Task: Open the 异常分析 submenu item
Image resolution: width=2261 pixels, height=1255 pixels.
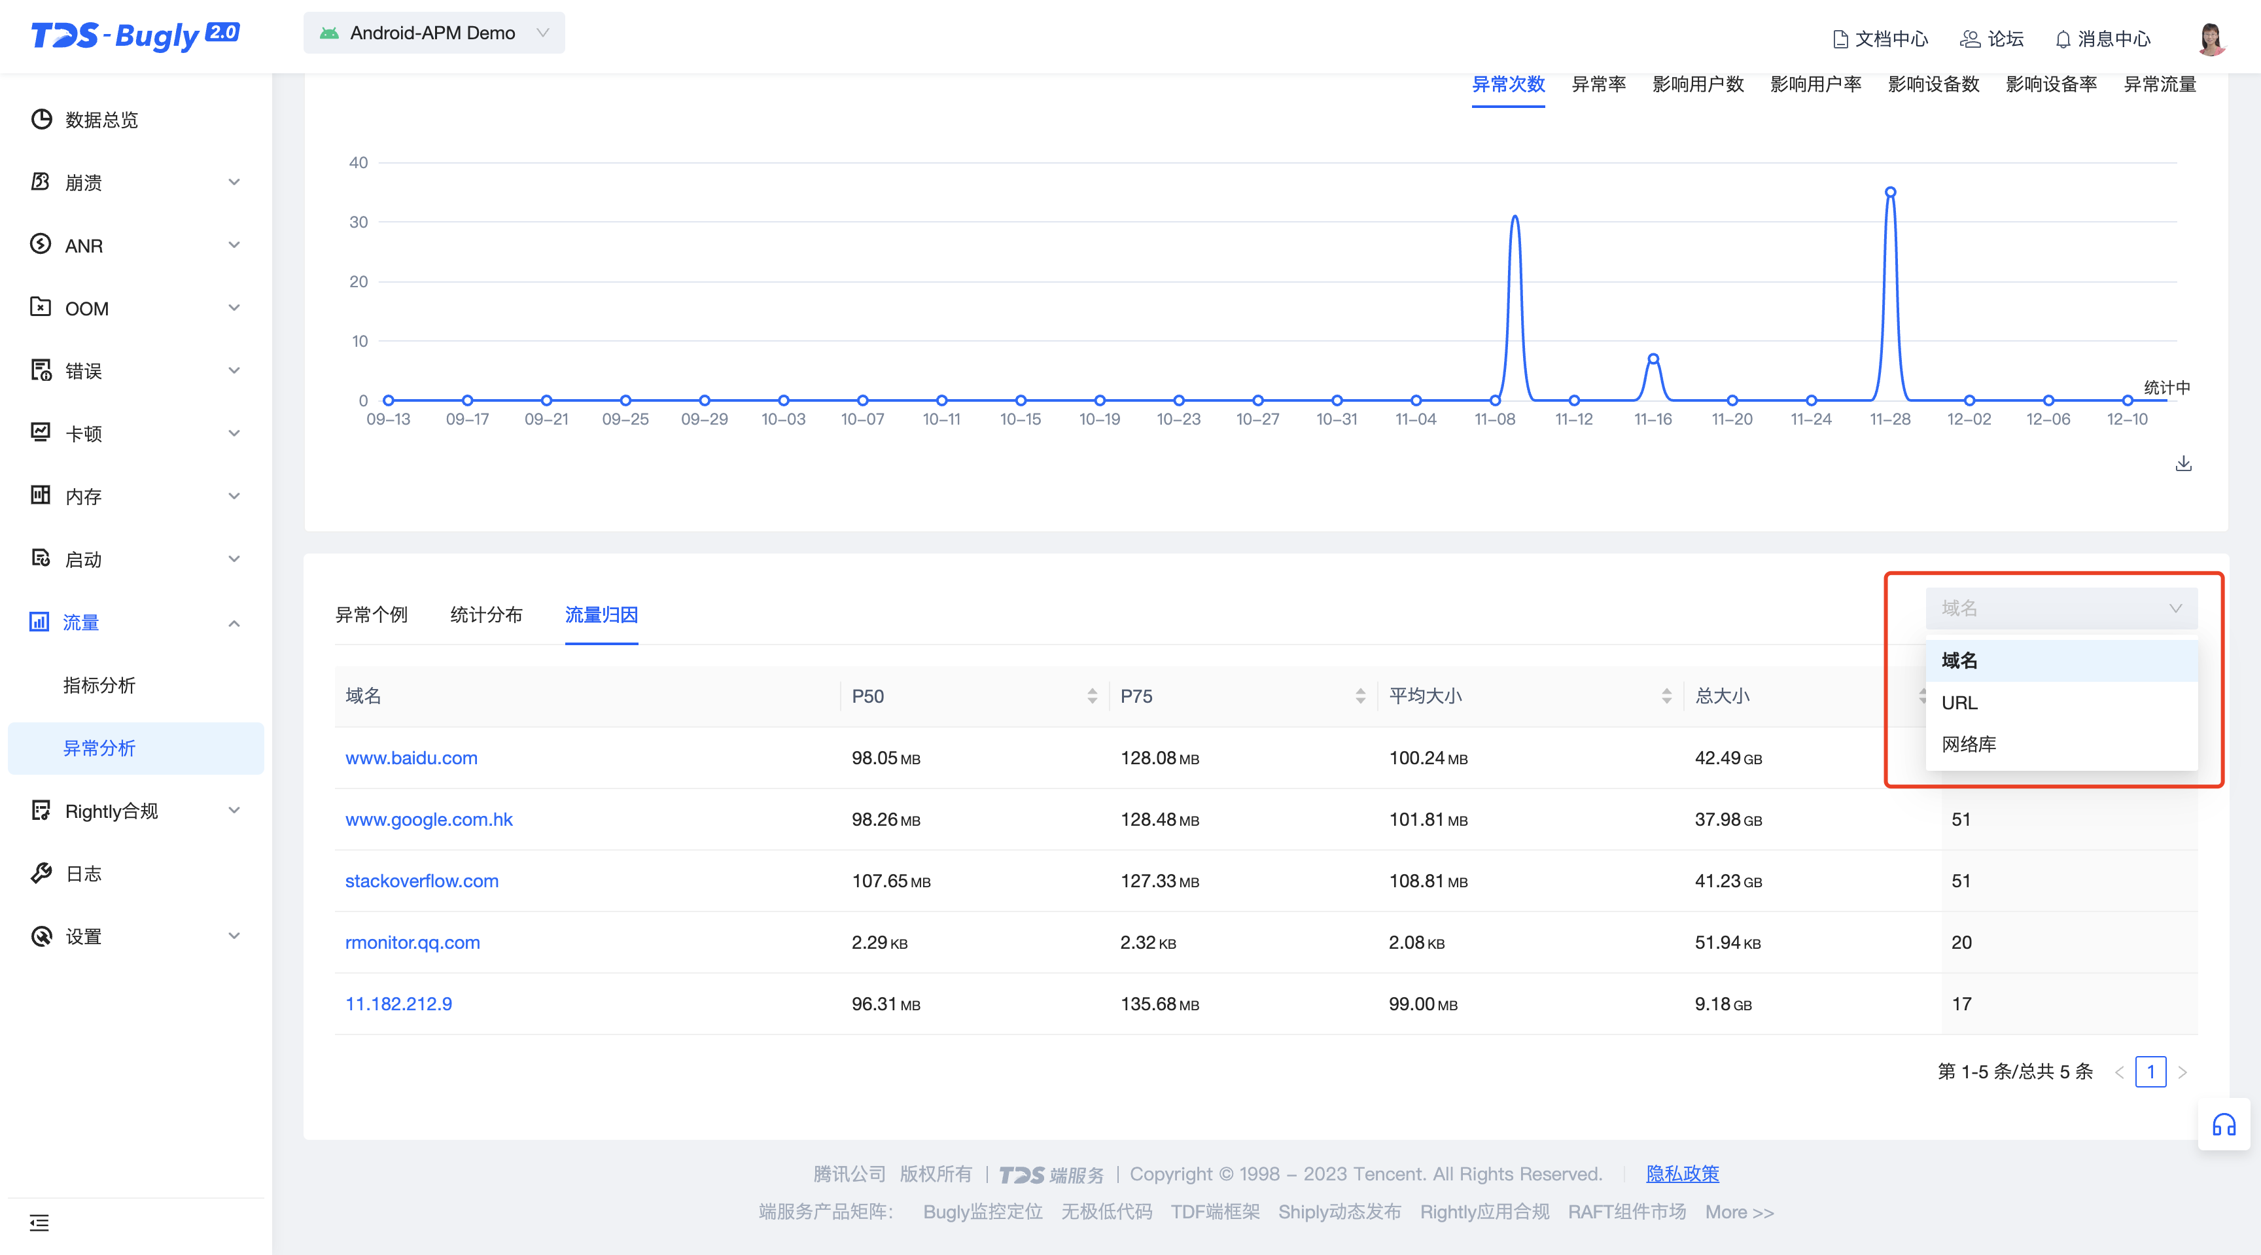Action: coord(135,749)
